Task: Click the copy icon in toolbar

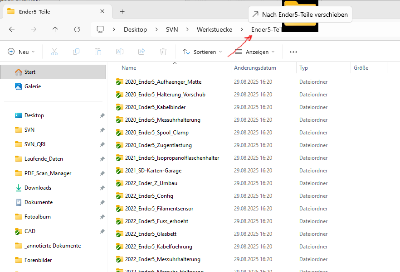Action: pos(76,52)
